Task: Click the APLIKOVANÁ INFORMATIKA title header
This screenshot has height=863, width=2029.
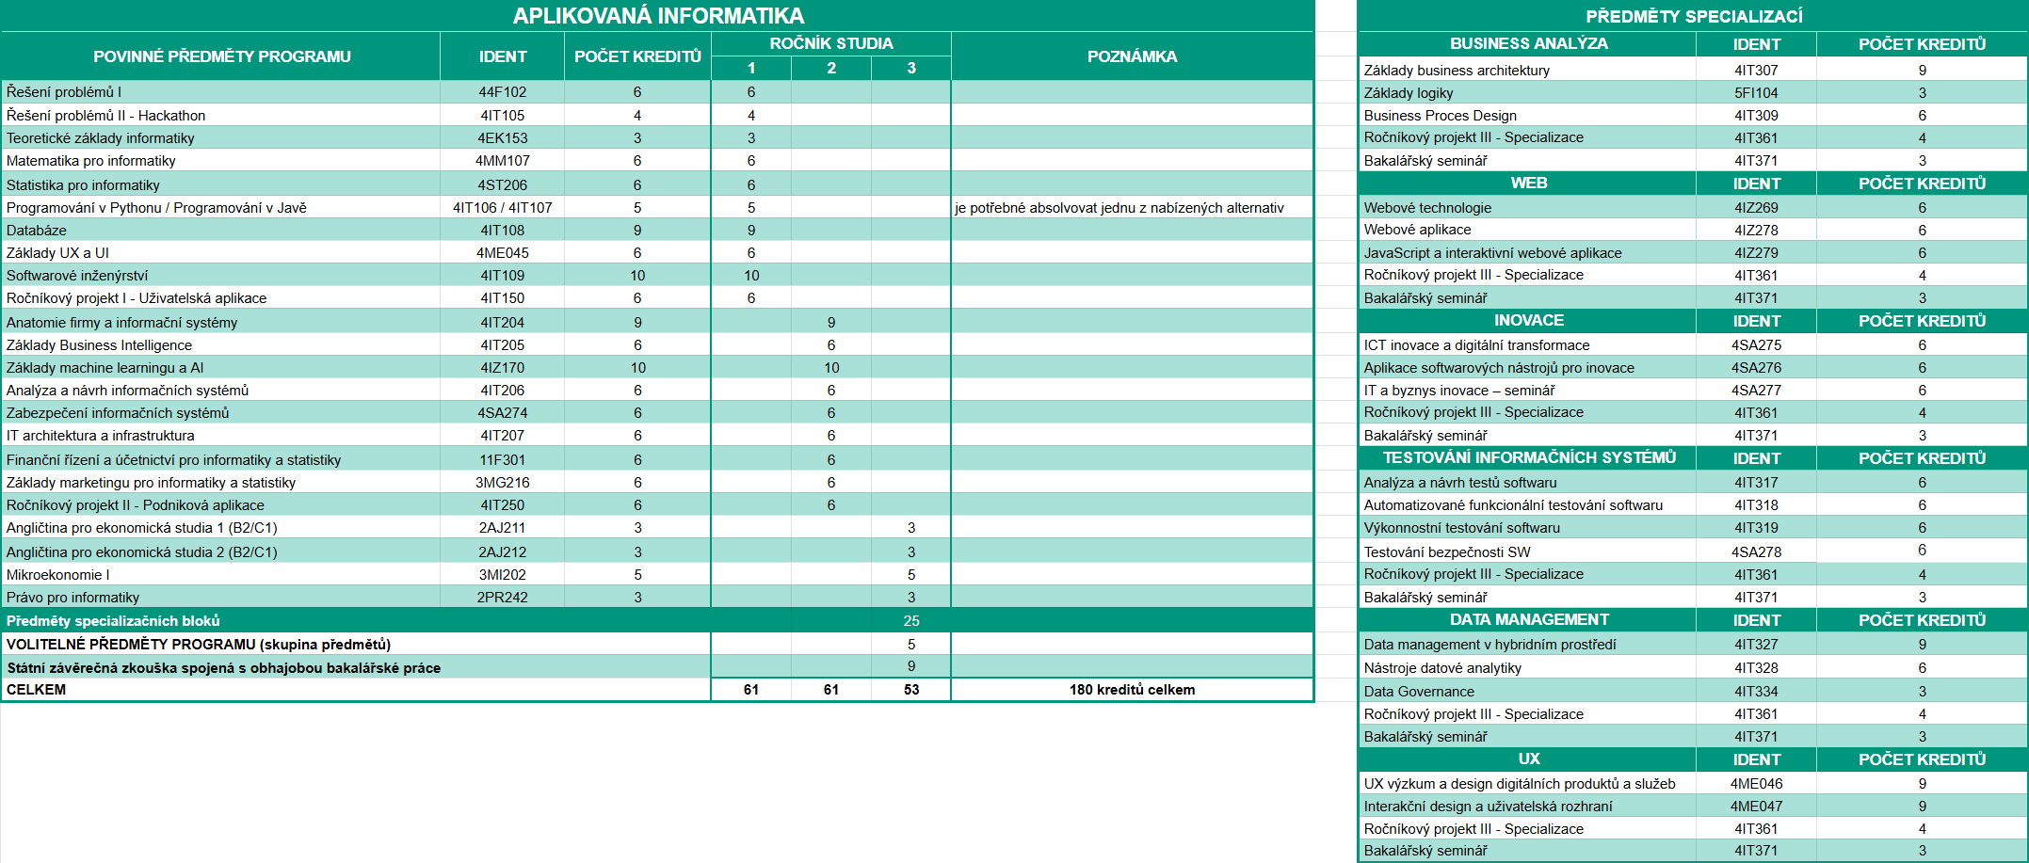Action: point(657,16)
